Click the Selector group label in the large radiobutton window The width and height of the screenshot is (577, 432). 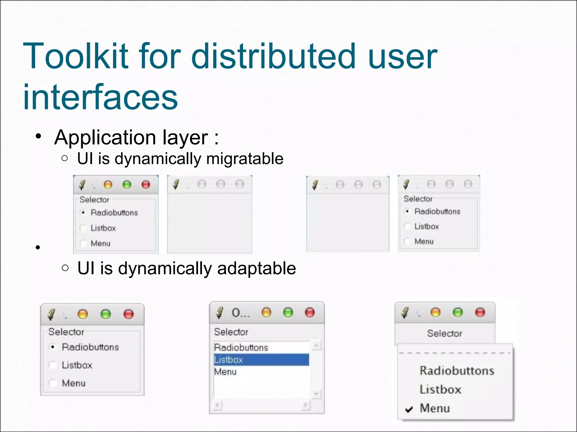[66, 332]
